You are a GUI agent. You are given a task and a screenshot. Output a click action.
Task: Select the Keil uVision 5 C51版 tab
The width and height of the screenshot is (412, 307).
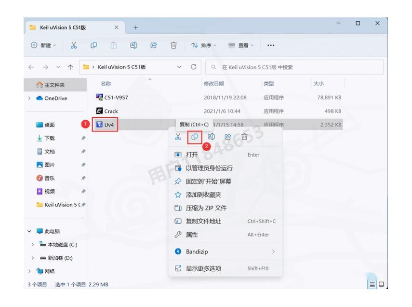pos(75,28)
